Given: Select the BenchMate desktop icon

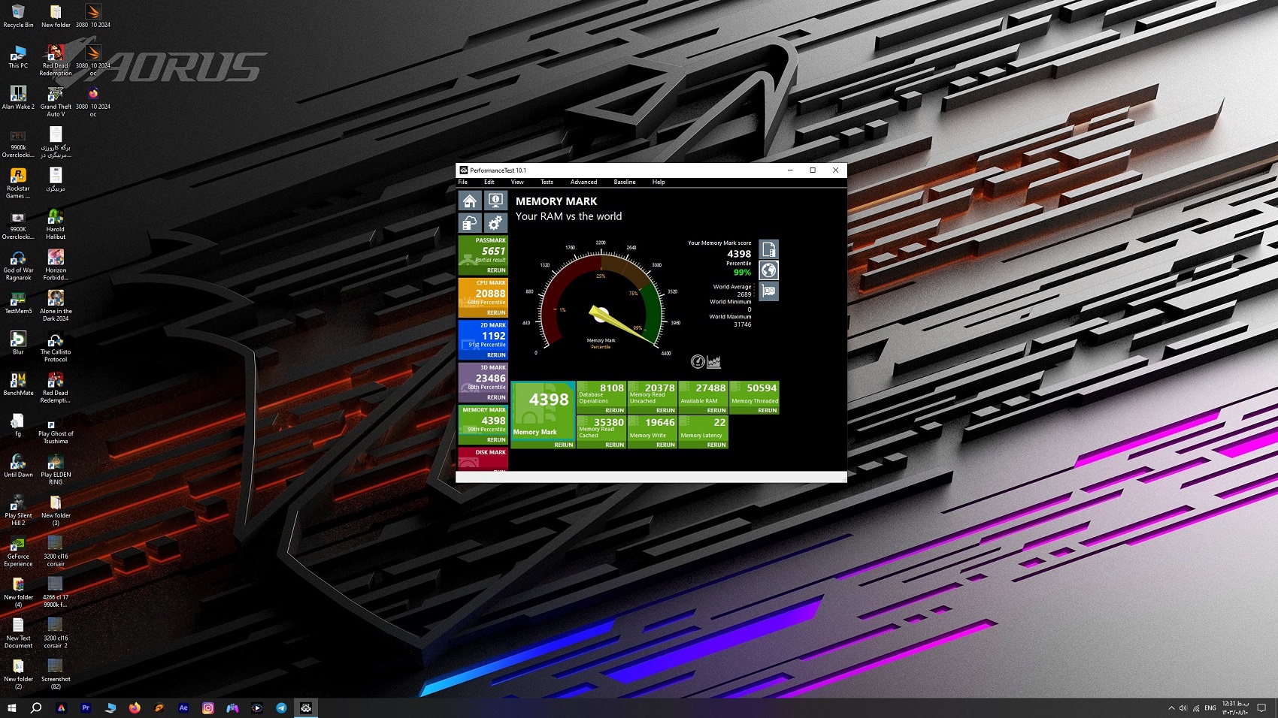Looking at the screenshot, I should pos(18,385).
